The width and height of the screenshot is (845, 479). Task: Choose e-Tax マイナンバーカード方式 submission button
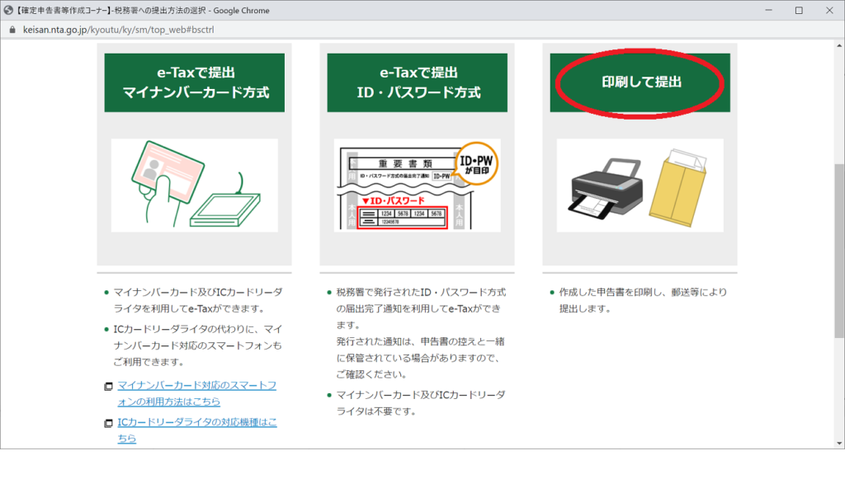195,82
